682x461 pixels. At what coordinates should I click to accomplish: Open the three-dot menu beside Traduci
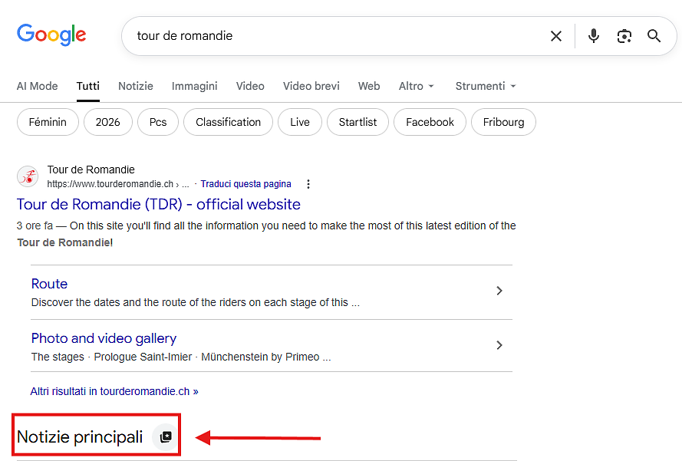(x=308, y=184)
